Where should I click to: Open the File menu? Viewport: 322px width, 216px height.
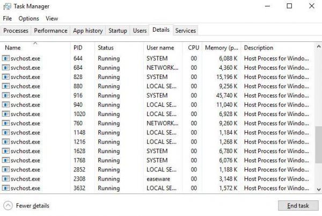[x=7, y=18]
